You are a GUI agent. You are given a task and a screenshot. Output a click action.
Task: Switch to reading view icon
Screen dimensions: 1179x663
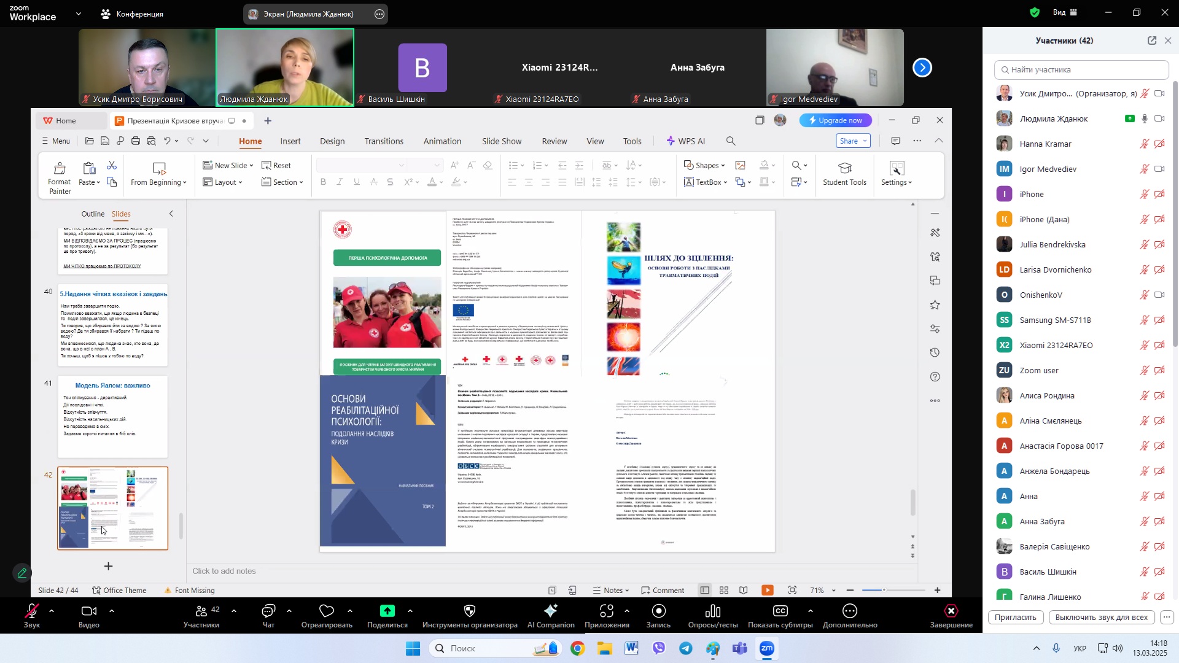click(x=744, y=591)
